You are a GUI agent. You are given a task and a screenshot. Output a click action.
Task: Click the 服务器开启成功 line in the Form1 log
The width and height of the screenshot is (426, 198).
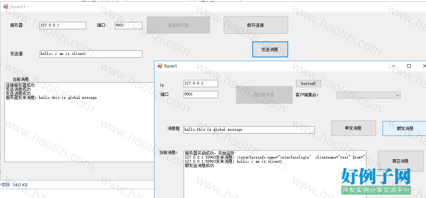point(210,153)
